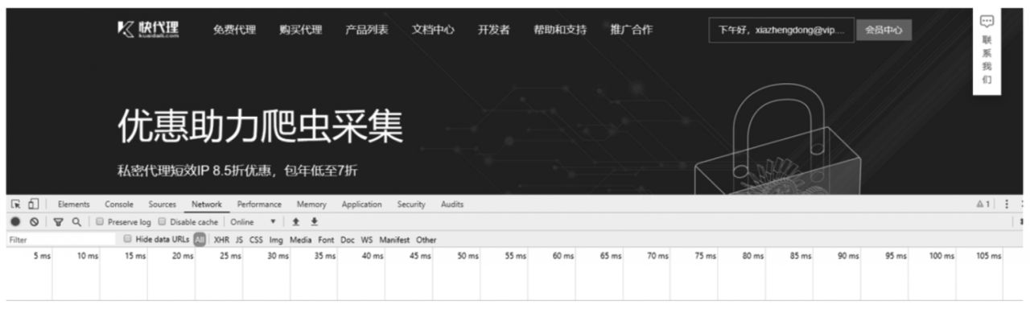
Task: Clear the network log
Action: (35, 221)
